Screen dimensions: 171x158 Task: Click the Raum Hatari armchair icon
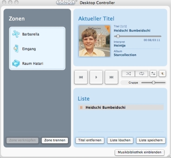tap(16, 63)
